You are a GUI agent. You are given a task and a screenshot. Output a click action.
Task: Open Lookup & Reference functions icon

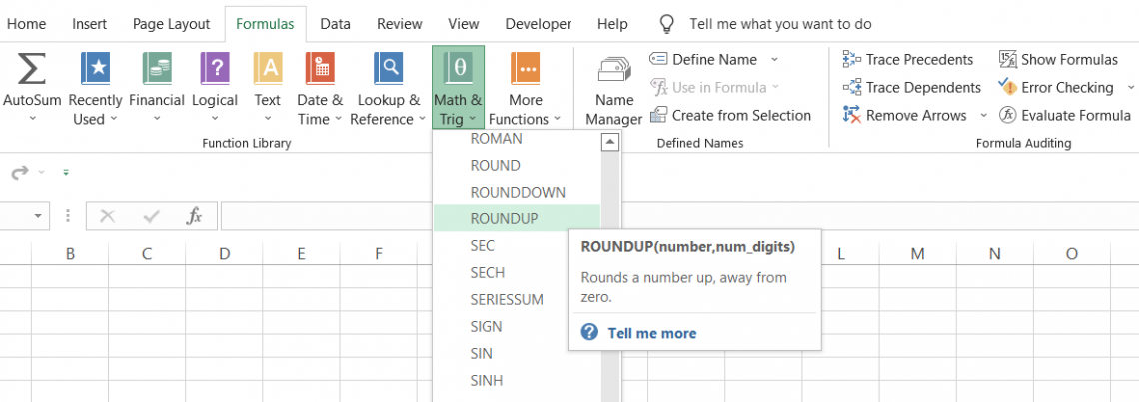389,70
